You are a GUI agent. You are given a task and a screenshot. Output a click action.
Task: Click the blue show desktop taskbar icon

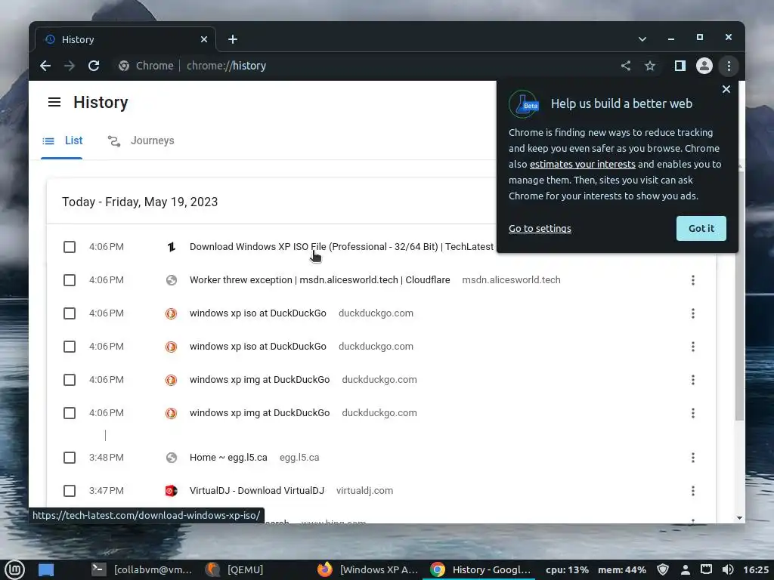46,569
